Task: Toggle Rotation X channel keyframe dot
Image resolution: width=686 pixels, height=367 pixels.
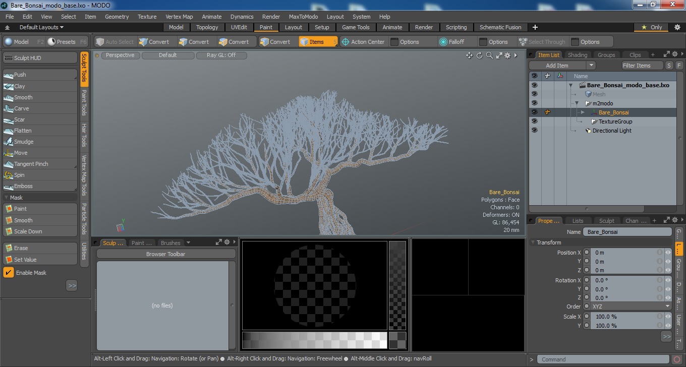Action: [587, 280]
